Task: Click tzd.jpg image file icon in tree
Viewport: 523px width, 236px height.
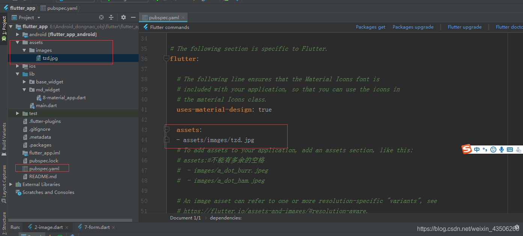Action: pyautogui.click(x=39, y=58)
